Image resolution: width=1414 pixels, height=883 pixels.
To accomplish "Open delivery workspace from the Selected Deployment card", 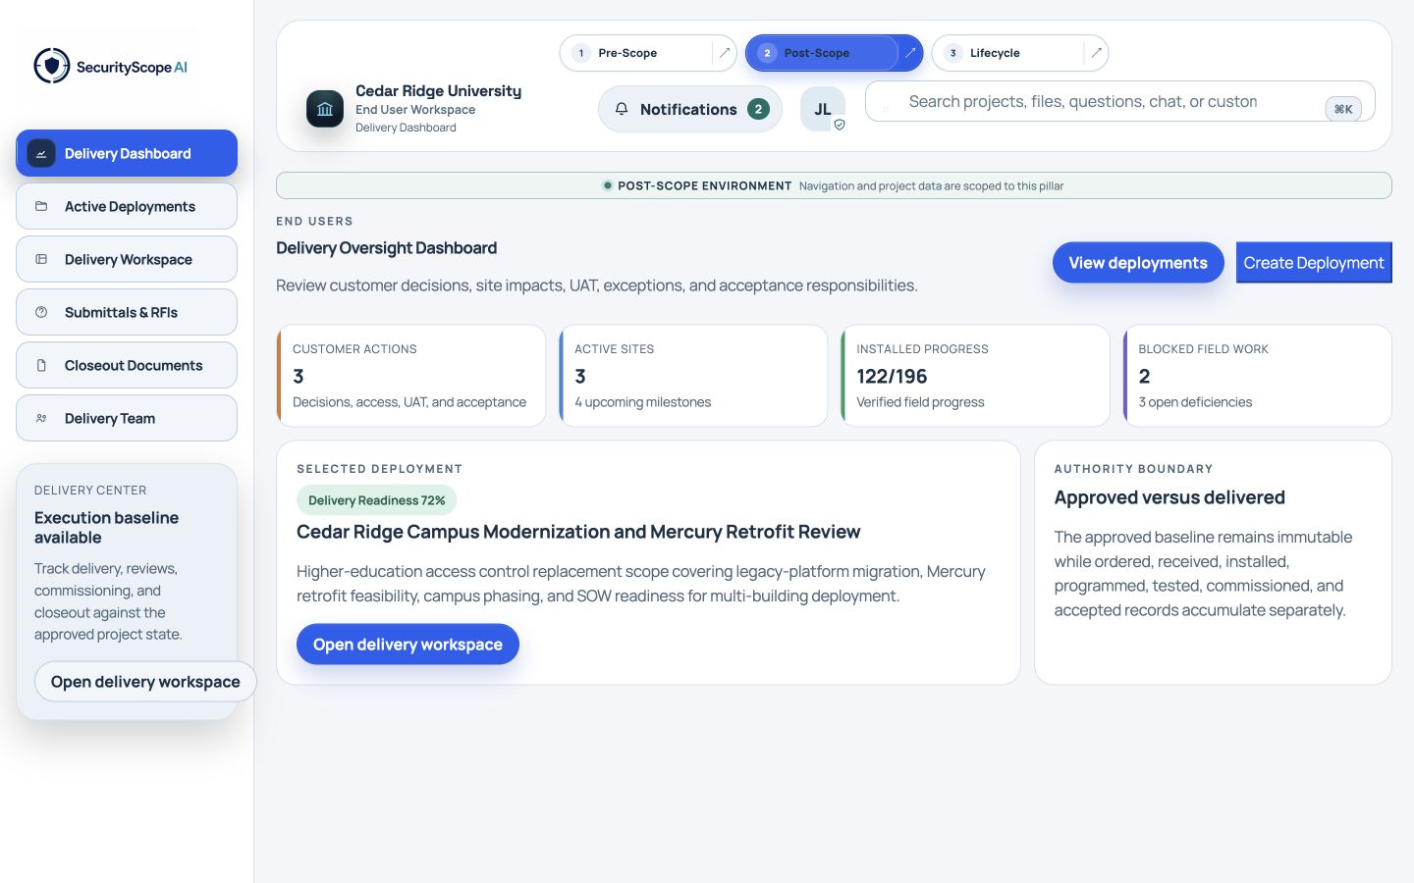I will click(408, 645).
